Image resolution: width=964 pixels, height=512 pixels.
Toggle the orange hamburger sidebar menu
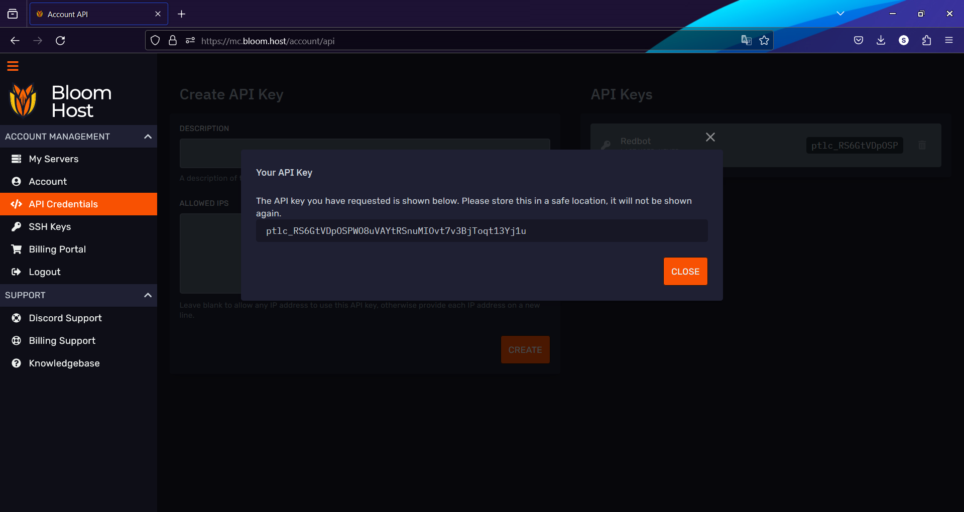(x=13, y=66)
